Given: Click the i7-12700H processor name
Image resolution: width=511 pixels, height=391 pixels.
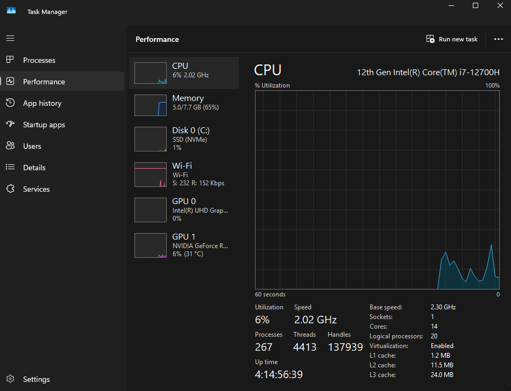Looking at the screenshot, I should [428, 72].
